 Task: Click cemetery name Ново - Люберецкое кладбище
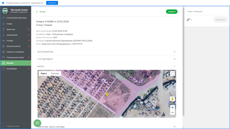tap(59, 34)
